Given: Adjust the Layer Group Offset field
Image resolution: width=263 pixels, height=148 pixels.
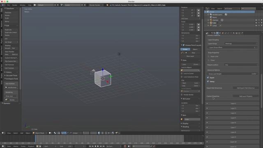Looking at the screenshot, I should tap(232, 48).
